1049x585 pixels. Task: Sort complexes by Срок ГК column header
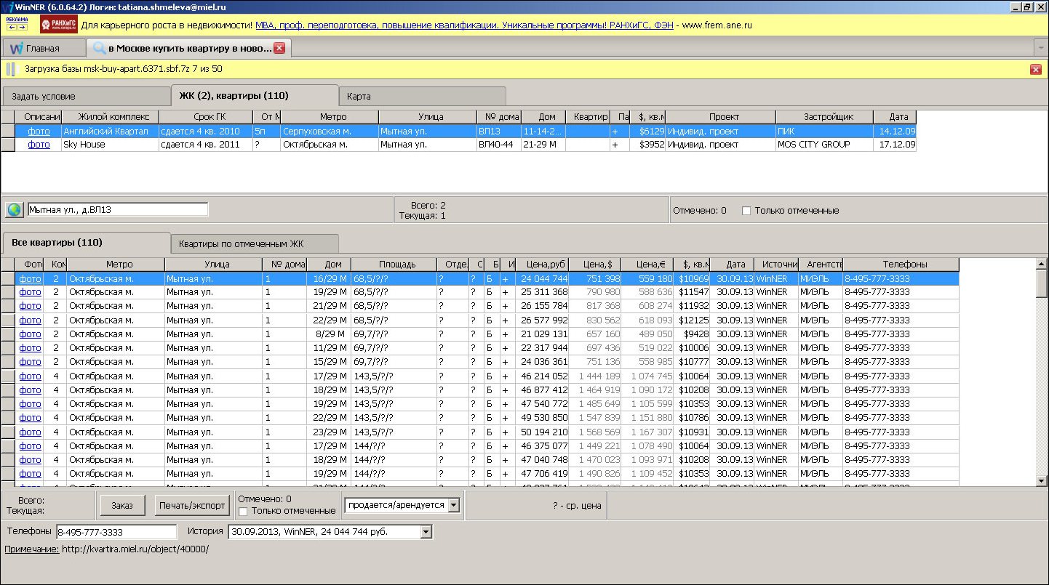click(x=206, y=117)
